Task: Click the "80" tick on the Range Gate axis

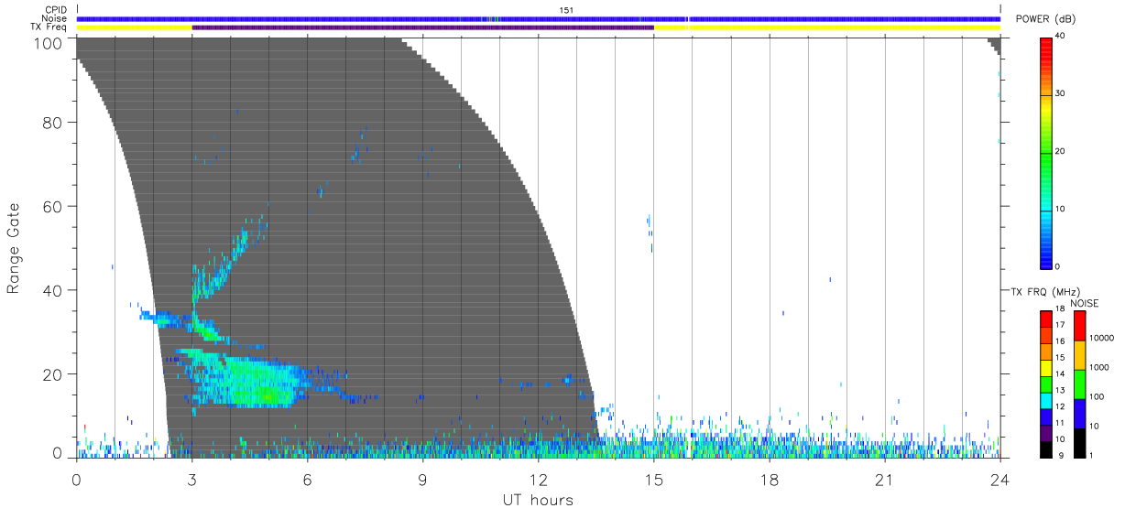Action: [x=53, y=122]
